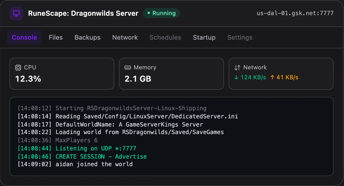Image resolution: width=344 pixels, height=186 pixels.
Task: Click the 124 KB/s download rate
Action: click(x=253, y=77)
